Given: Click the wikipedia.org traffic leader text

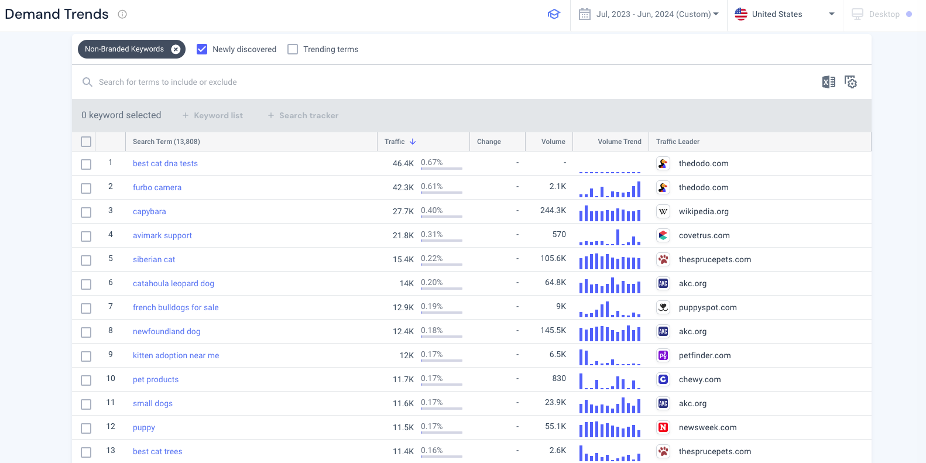Looking at the screenshot, I should [x=704, y=211].
